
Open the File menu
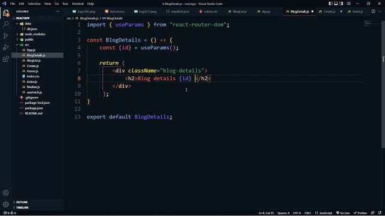pos(13,4)
